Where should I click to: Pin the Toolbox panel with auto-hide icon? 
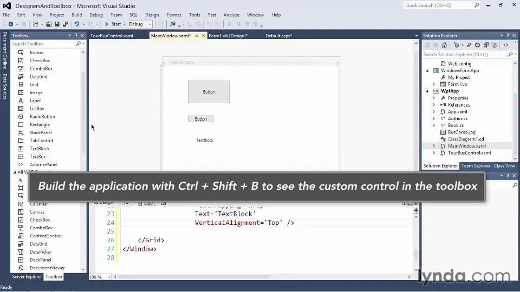(76, 36)
